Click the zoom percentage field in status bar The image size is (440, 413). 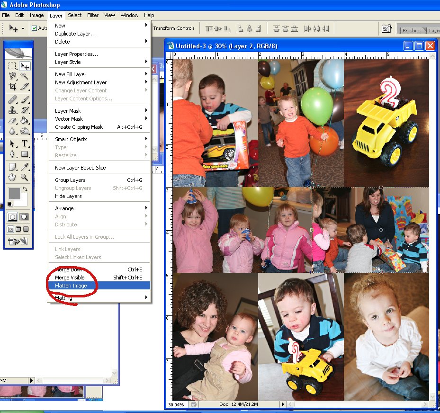tap(175, 404)
